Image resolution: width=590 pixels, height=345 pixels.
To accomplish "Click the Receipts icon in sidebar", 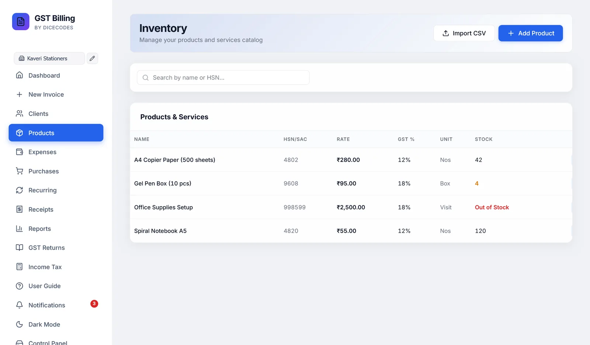I will pos(20,209).
